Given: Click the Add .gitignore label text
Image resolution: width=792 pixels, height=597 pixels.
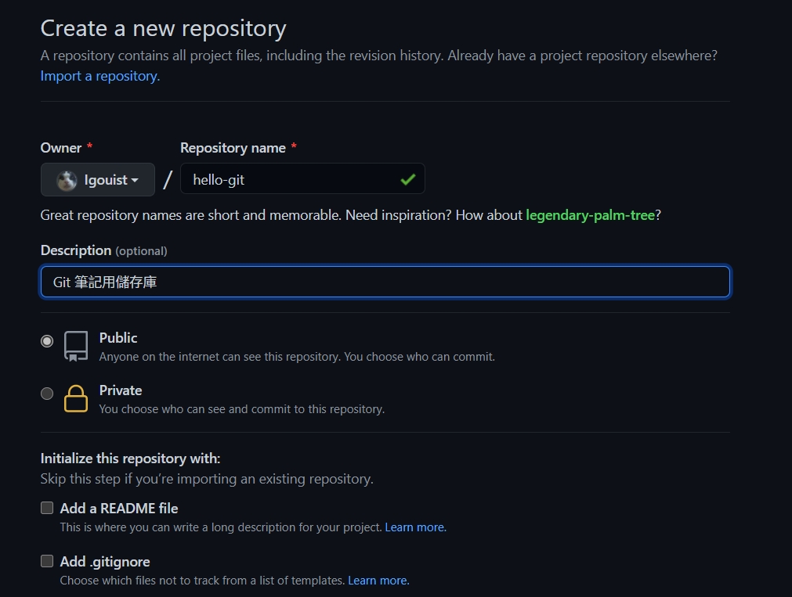Looking at the screenshot, I should (105, 562).
